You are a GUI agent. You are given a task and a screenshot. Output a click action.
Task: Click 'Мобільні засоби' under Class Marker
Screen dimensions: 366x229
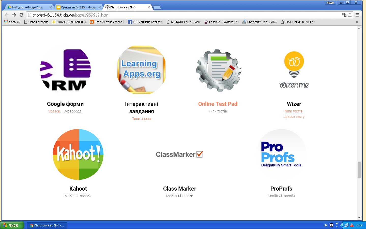pyautogui.click(x=180, y=196)
